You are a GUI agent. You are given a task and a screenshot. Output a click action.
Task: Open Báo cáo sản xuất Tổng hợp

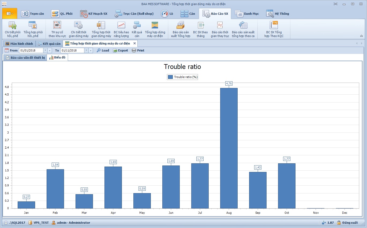[x=180, y=29]
